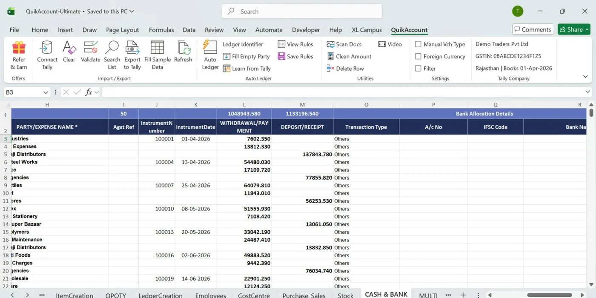This screenshot has height=298, width=596.
Task: Click Fill Empty Party option
Action: (246, 56)
